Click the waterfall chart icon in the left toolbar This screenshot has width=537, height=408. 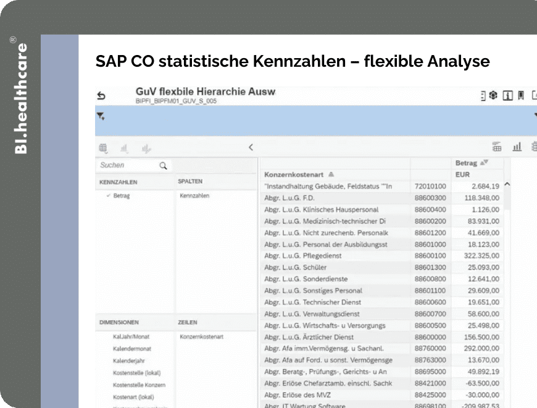tap(146, 148)
